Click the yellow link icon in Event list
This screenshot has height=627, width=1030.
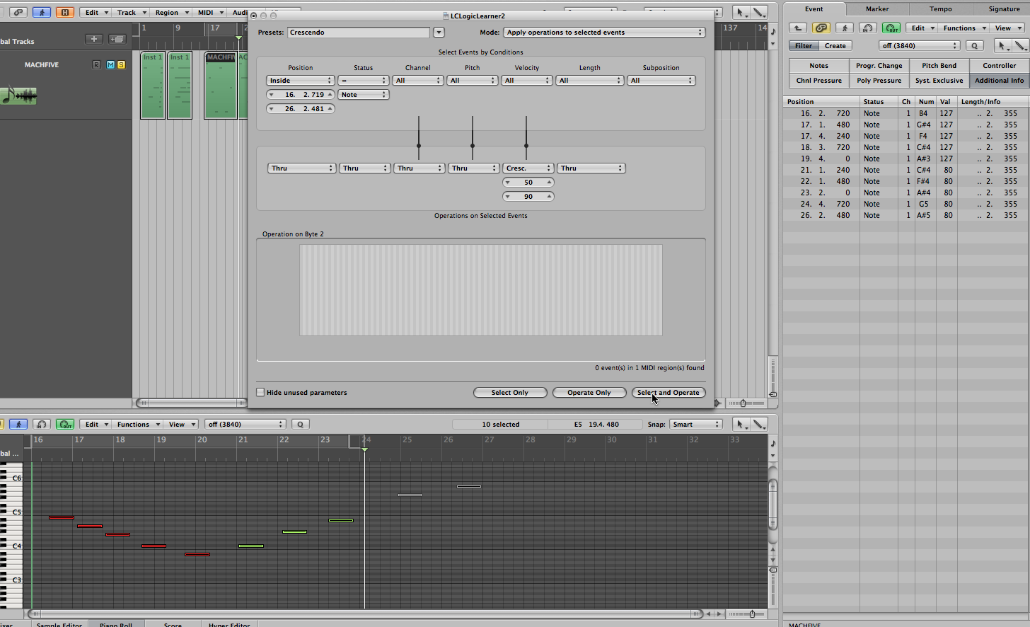point(821,28)
